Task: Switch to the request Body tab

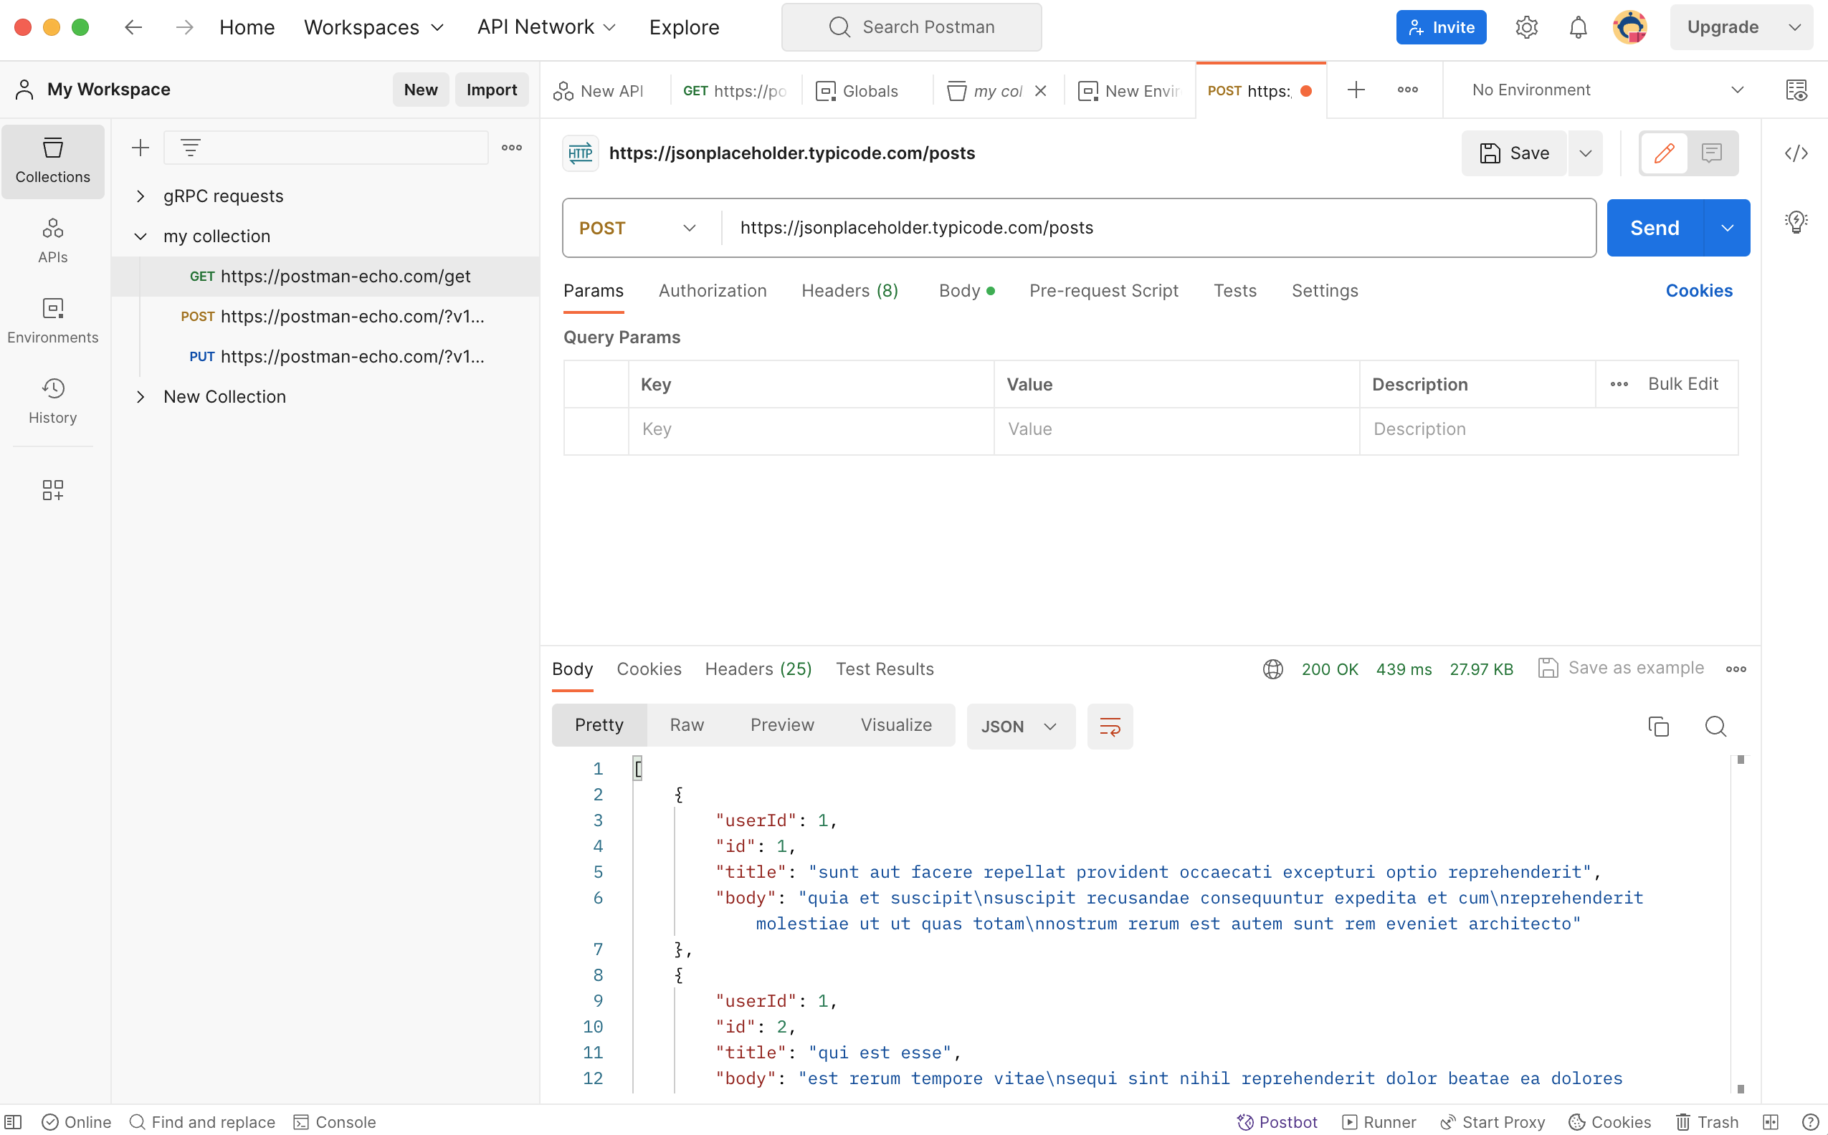Action: [x=966, y=290]
